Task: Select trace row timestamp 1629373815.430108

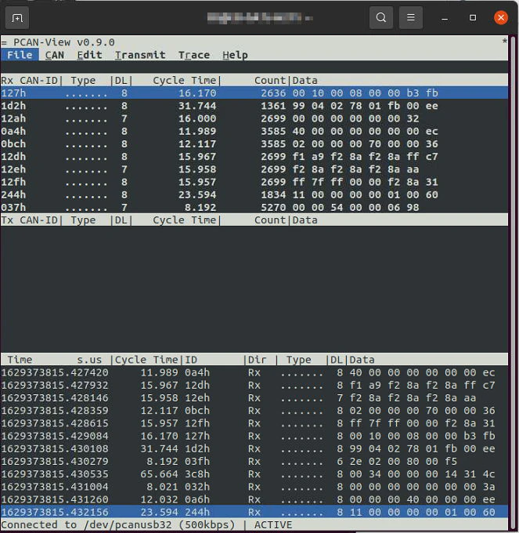Action: click(254, 448)
